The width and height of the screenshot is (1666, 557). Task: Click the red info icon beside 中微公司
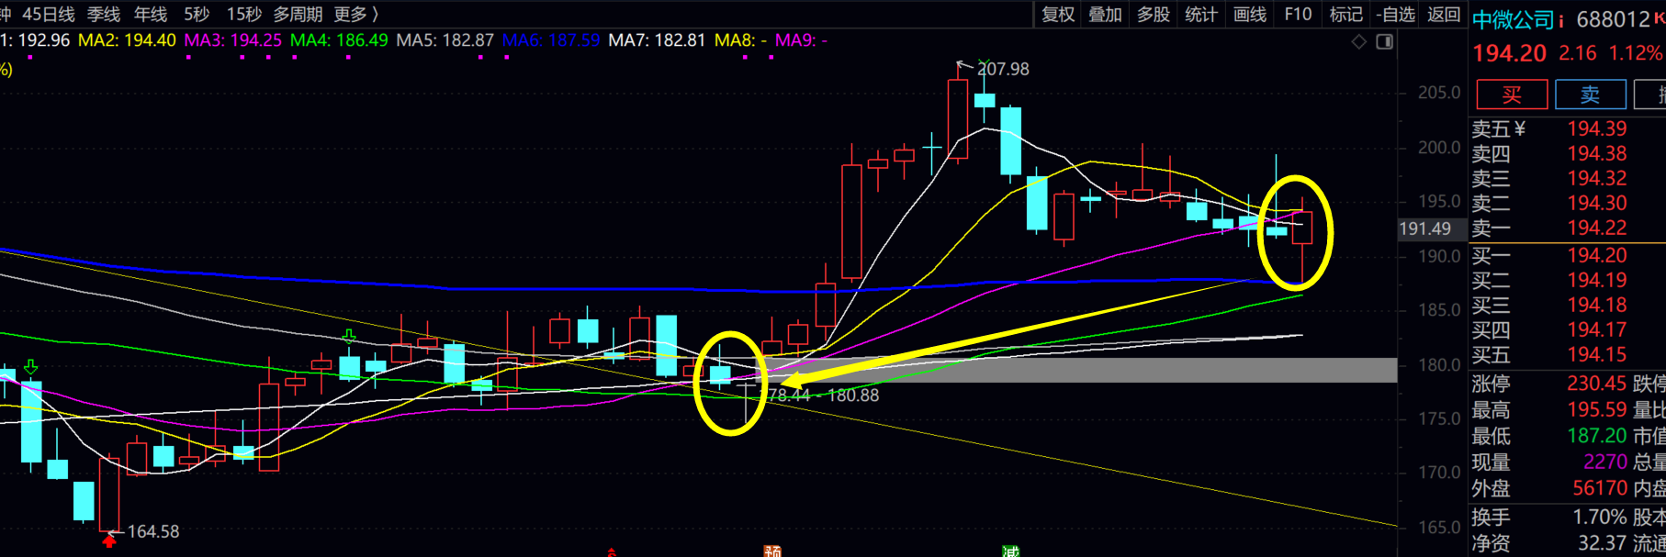pos(1560,20)
